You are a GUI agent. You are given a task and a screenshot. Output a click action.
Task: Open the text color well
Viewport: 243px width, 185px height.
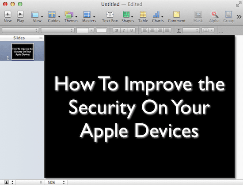101,30
